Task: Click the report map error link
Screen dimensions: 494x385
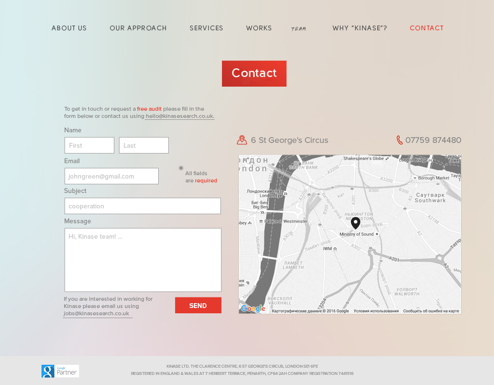Action: [431, 311]
